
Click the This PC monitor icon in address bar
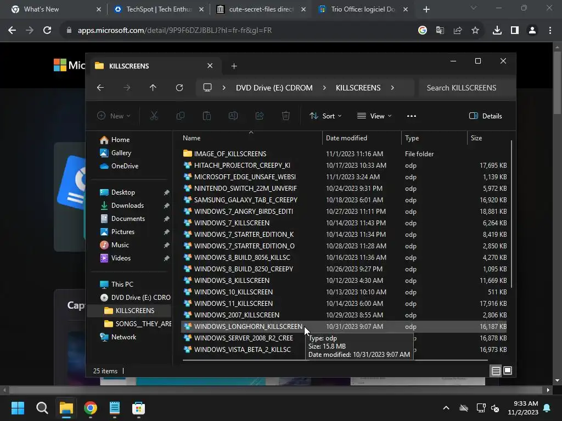point(207,88)
